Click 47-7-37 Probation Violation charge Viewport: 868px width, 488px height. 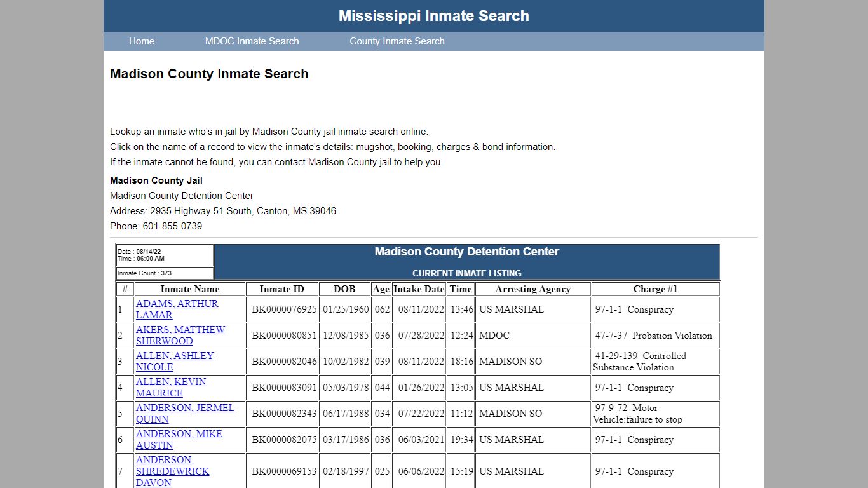pos(654,335)
